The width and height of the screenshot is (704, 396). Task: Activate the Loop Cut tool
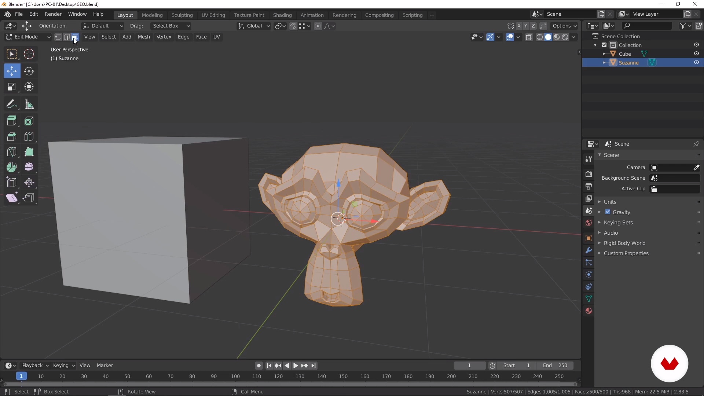(x=29, y=136)
